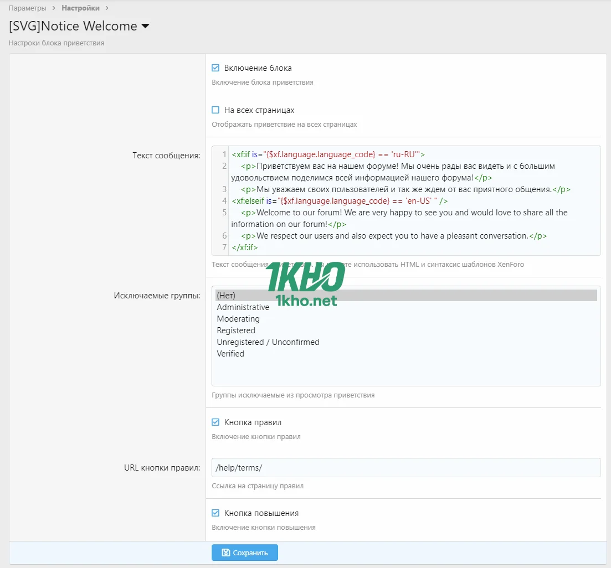Choose "Verified" in excluded groups list
Image resolution: width=611 pixels, height=568 pixels.
pyautogui.click(x=230, y=354)
